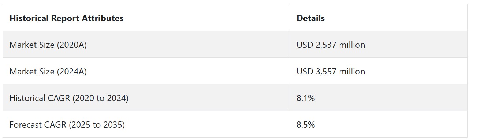
Task: Click the Historical CAGR (2020 to 2024) label
Action: coord(69,98)
